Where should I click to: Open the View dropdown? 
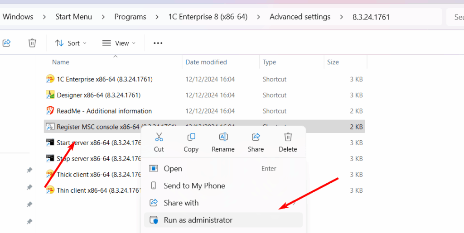[119, 43]
